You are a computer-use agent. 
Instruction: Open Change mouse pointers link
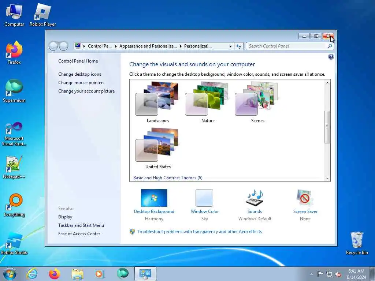pyautogui.click(x=81, y=83)
